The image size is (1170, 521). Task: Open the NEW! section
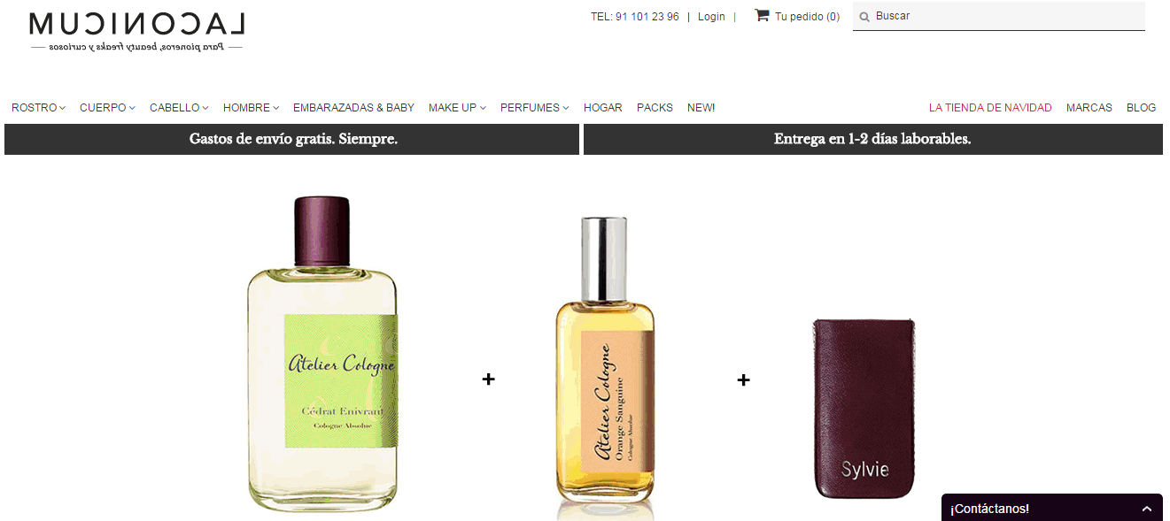(x=701, y=108)
